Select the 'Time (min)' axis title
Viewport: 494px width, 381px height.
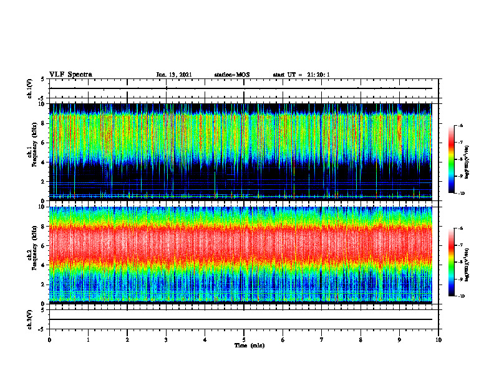pos(249,346)
